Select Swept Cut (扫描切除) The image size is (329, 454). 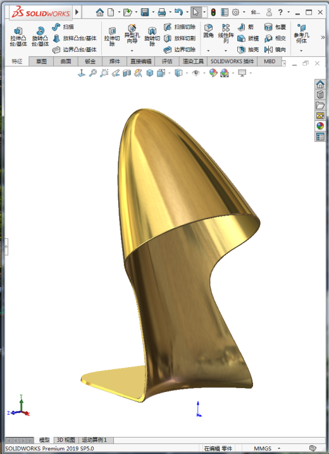coord(180,27)
